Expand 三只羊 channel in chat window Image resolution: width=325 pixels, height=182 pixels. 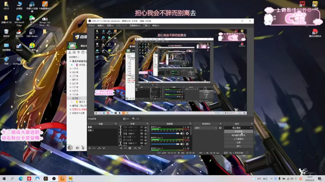click(x=70, y=76)
